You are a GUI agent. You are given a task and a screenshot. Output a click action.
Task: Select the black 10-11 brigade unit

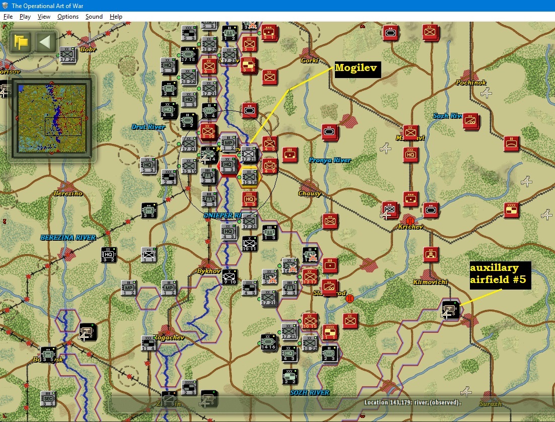click(249, 243)
